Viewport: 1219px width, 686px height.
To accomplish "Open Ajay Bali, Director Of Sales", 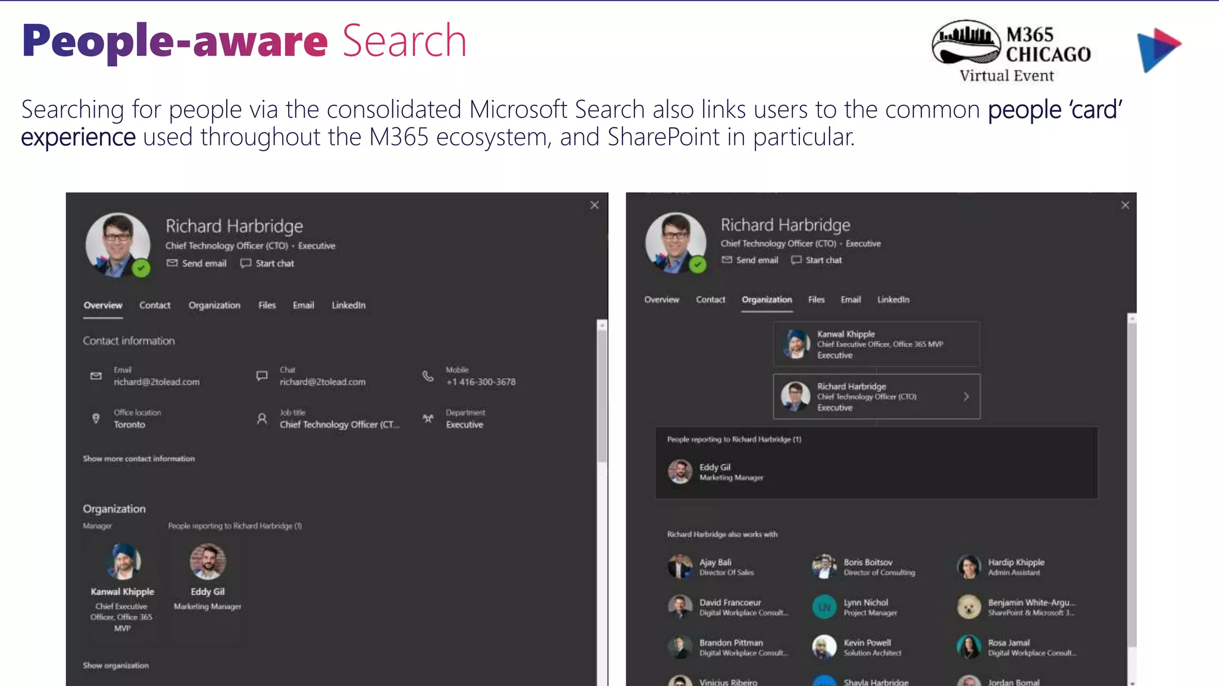I will pyautogui.click(x=711, y=567).
